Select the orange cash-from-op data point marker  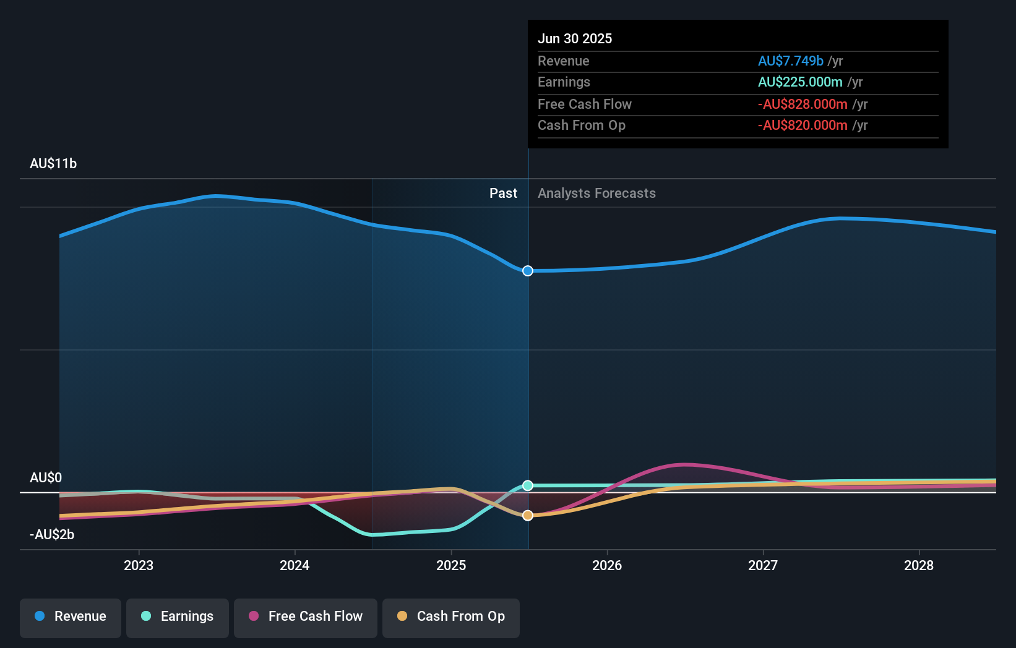(x=527, y=515)
